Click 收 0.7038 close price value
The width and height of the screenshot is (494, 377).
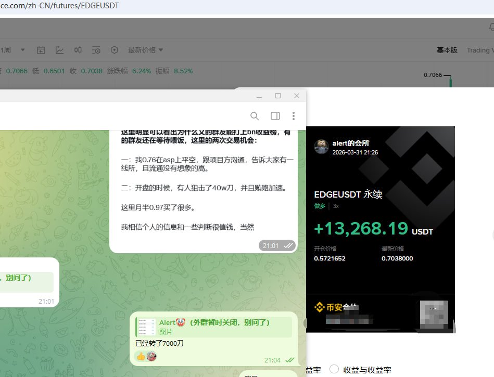[92, 71]
